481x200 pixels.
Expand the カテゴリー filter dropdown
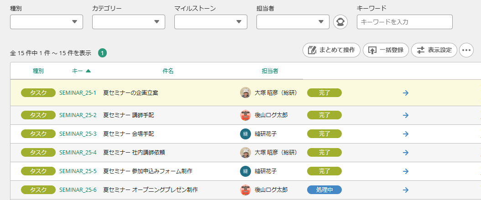[129, 22]
